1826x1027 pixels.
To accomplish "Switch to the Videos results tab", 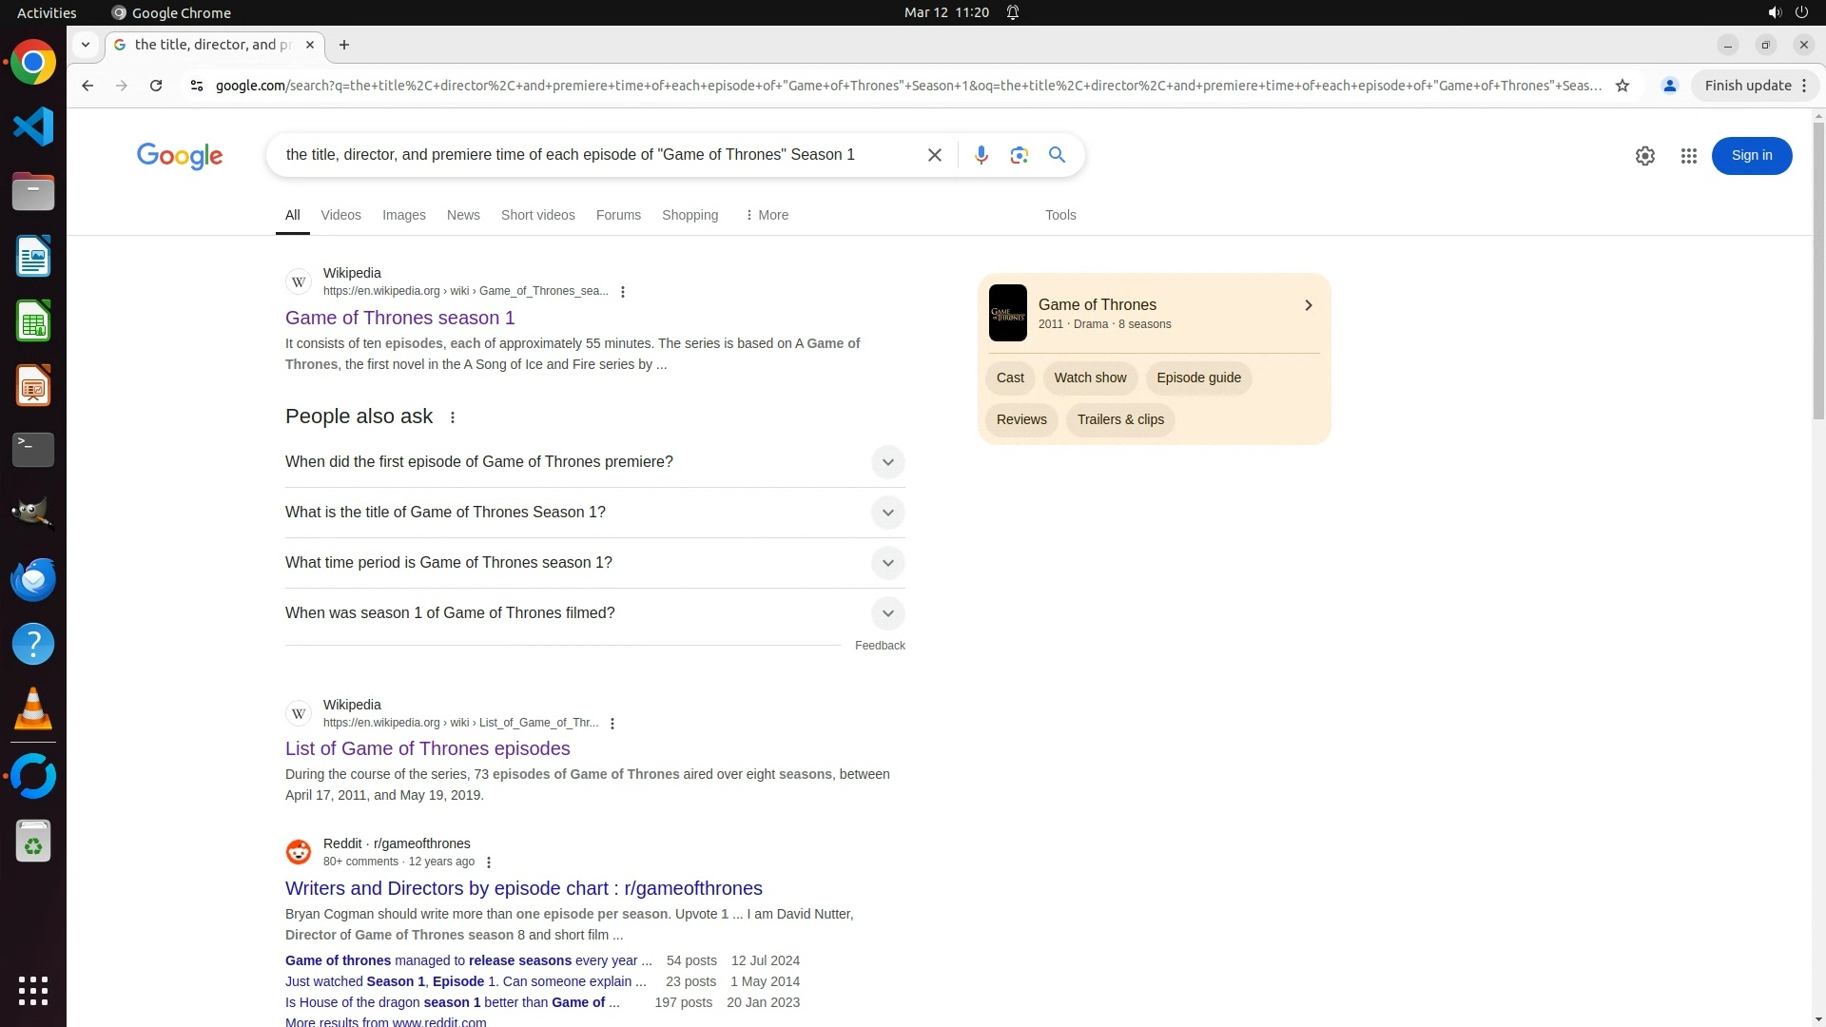I will coord(340,215).
